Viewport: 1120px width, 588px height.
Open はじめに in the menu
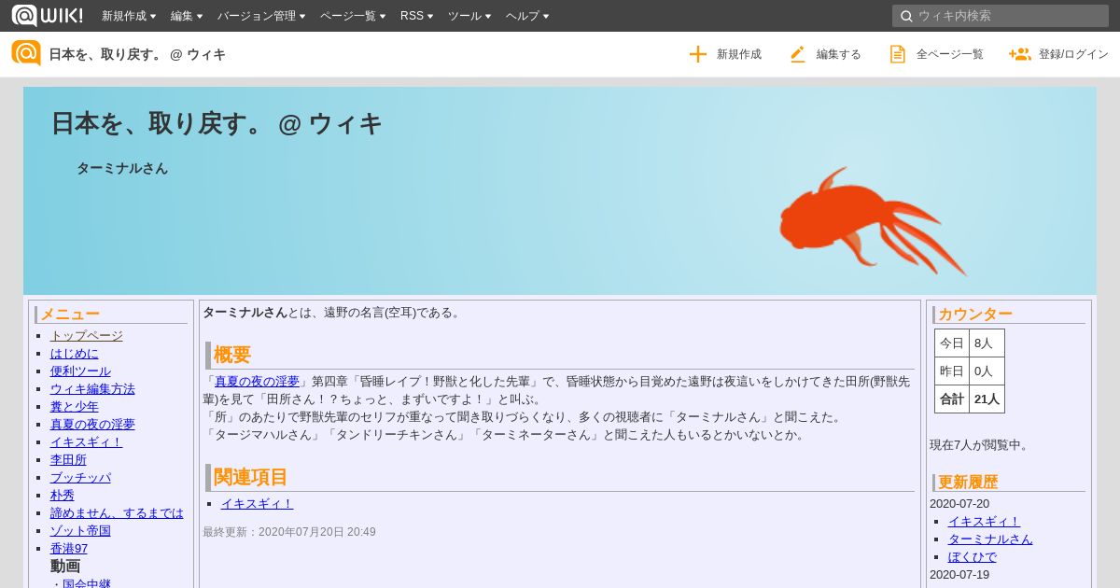[75, 353]
